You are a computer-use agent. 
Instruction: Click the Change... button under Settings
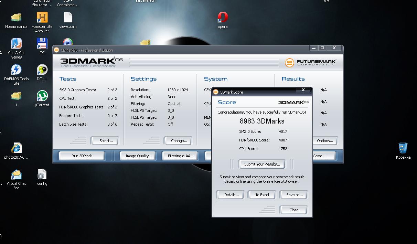179,141
